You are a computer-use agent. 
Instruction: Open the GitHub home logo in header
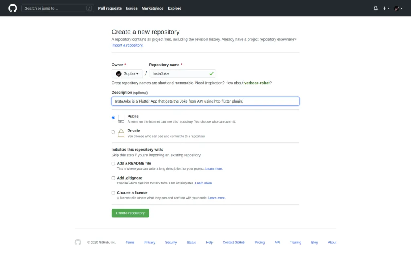coord(12,8)
